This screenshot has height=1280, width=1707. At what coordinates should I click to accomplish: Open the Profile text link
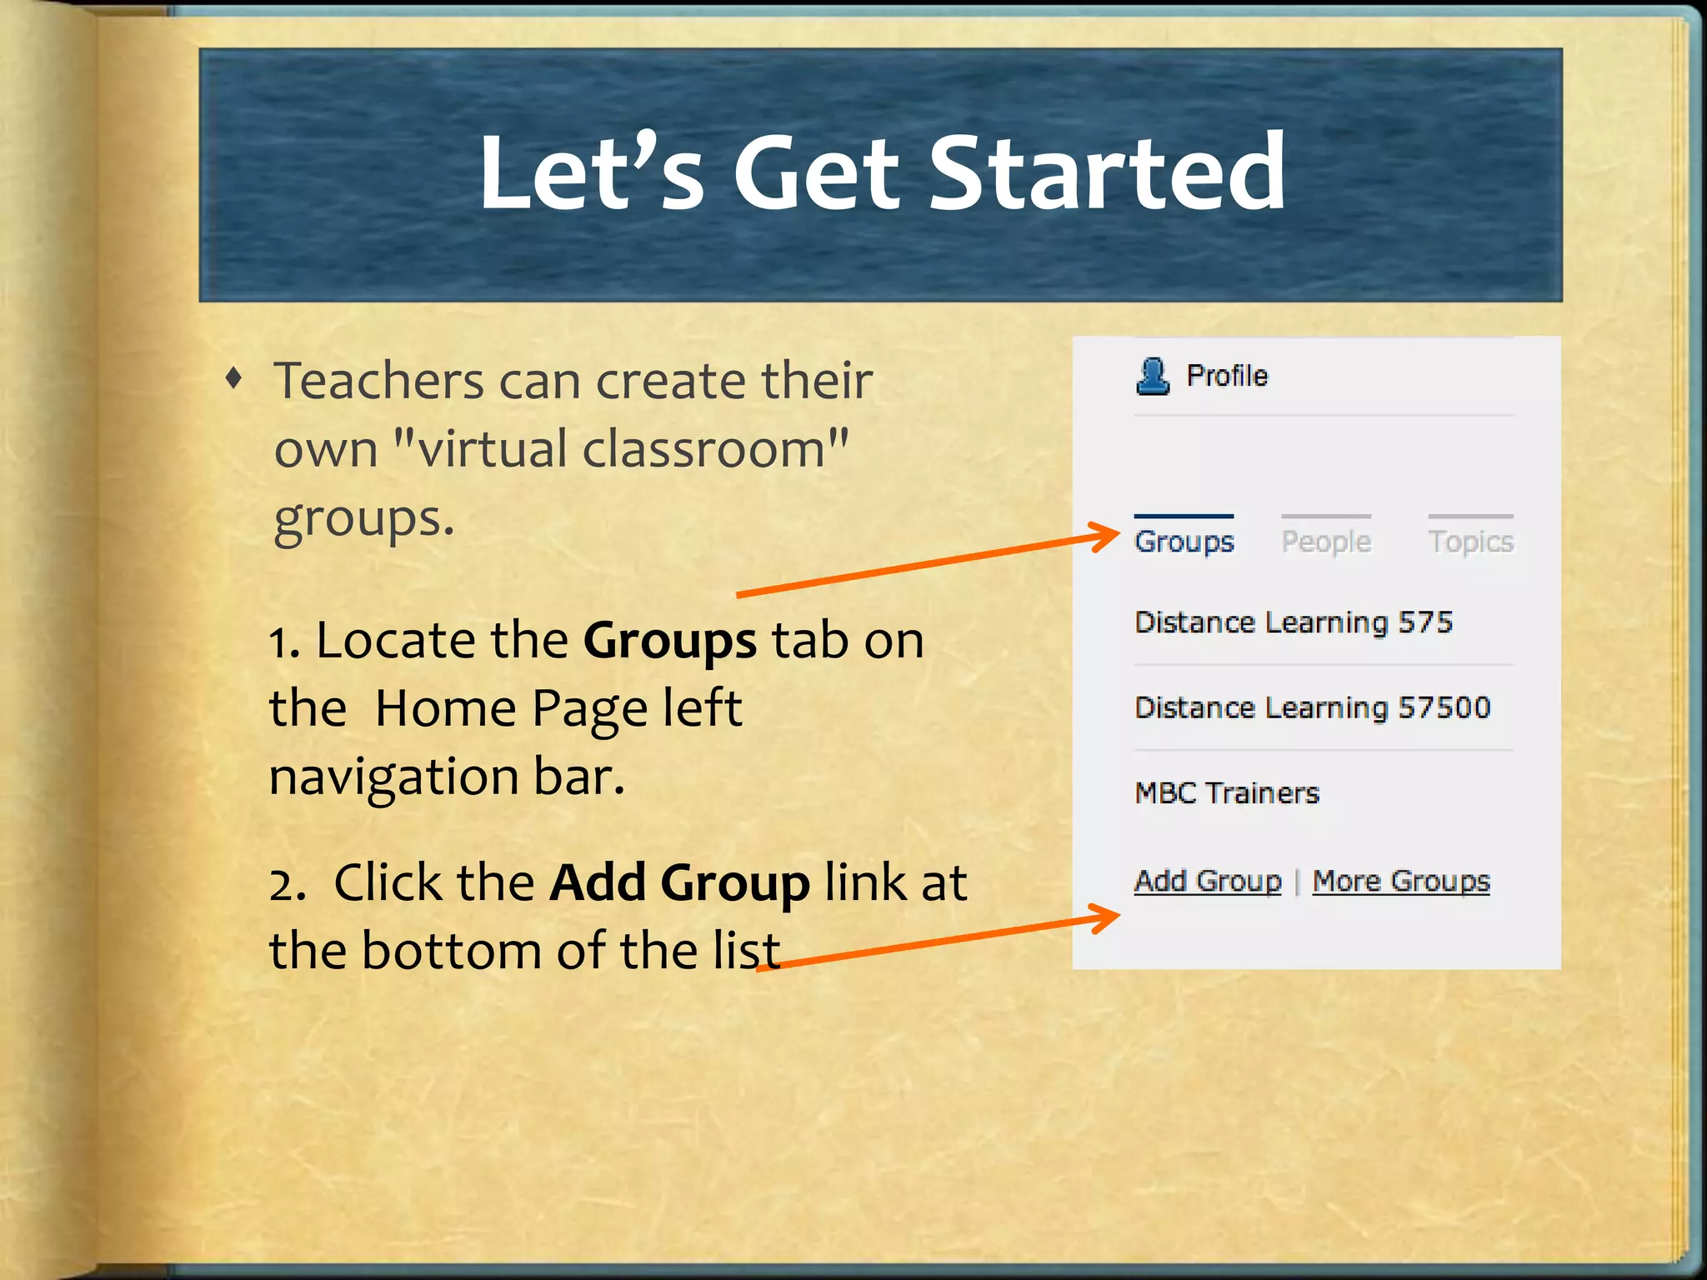(x=1227, y=376)
